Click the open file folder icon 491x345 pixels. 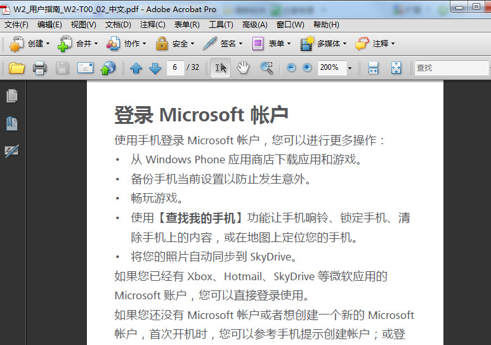click(16, 68)
